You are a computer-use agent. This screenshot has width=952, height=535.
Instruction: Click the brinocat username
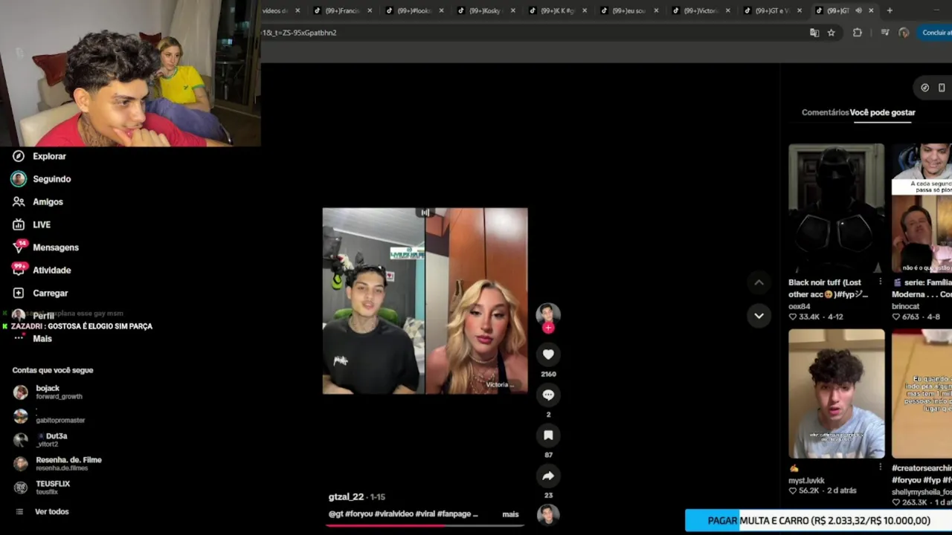(x=905, y=306)
